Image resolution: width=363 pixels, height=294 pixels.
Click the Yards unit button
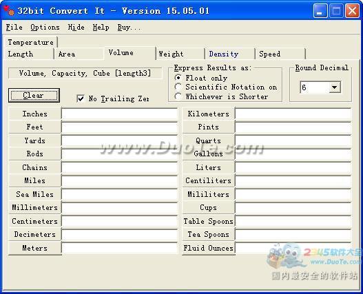click(34, 140)
